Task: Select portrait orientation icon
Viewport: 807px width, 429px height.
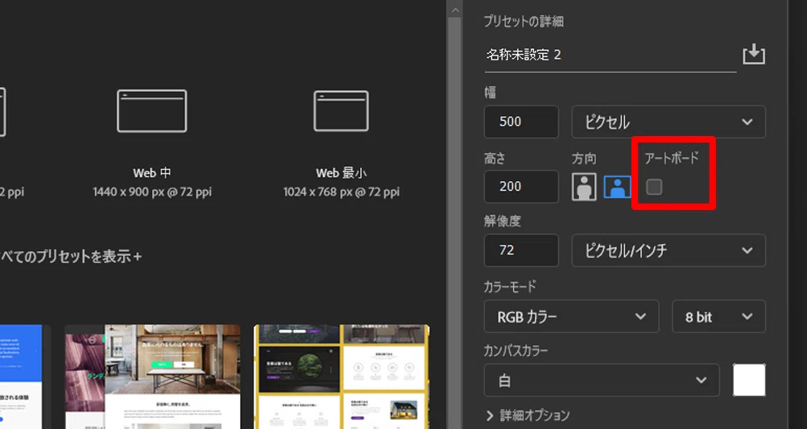Action: pos(584,187)
